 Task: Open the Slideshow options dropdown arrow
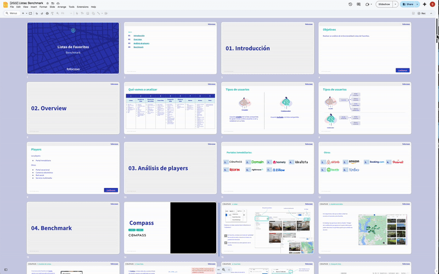tap(395, 4)
